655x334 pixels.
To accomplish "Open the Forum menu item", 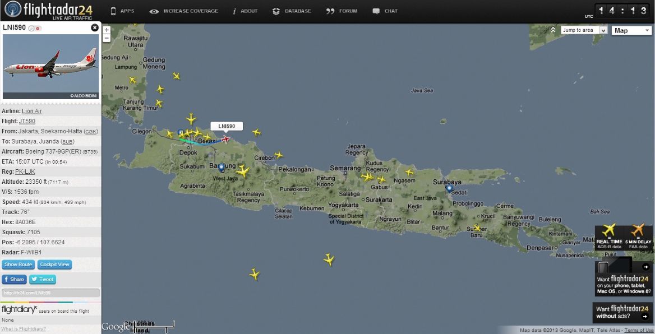I will pos(342,11).
